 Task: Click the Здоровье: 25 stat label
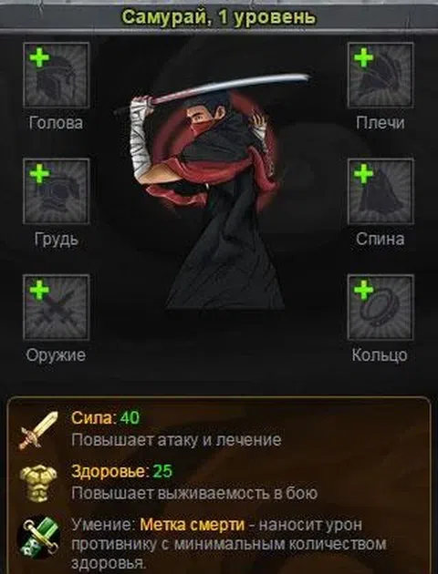coord(121,471)
